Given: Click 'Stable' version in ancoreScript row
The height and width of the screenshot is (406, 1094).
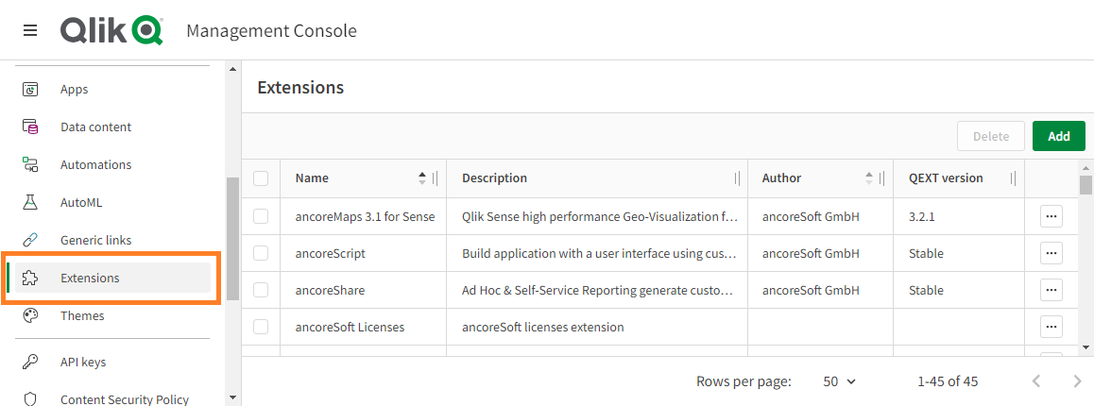Looking at the screenshot, I should (x=926, y=254).
